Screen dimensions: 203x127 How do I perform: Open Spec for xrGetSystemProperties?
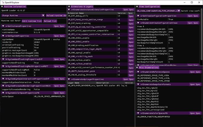[59, 36]
